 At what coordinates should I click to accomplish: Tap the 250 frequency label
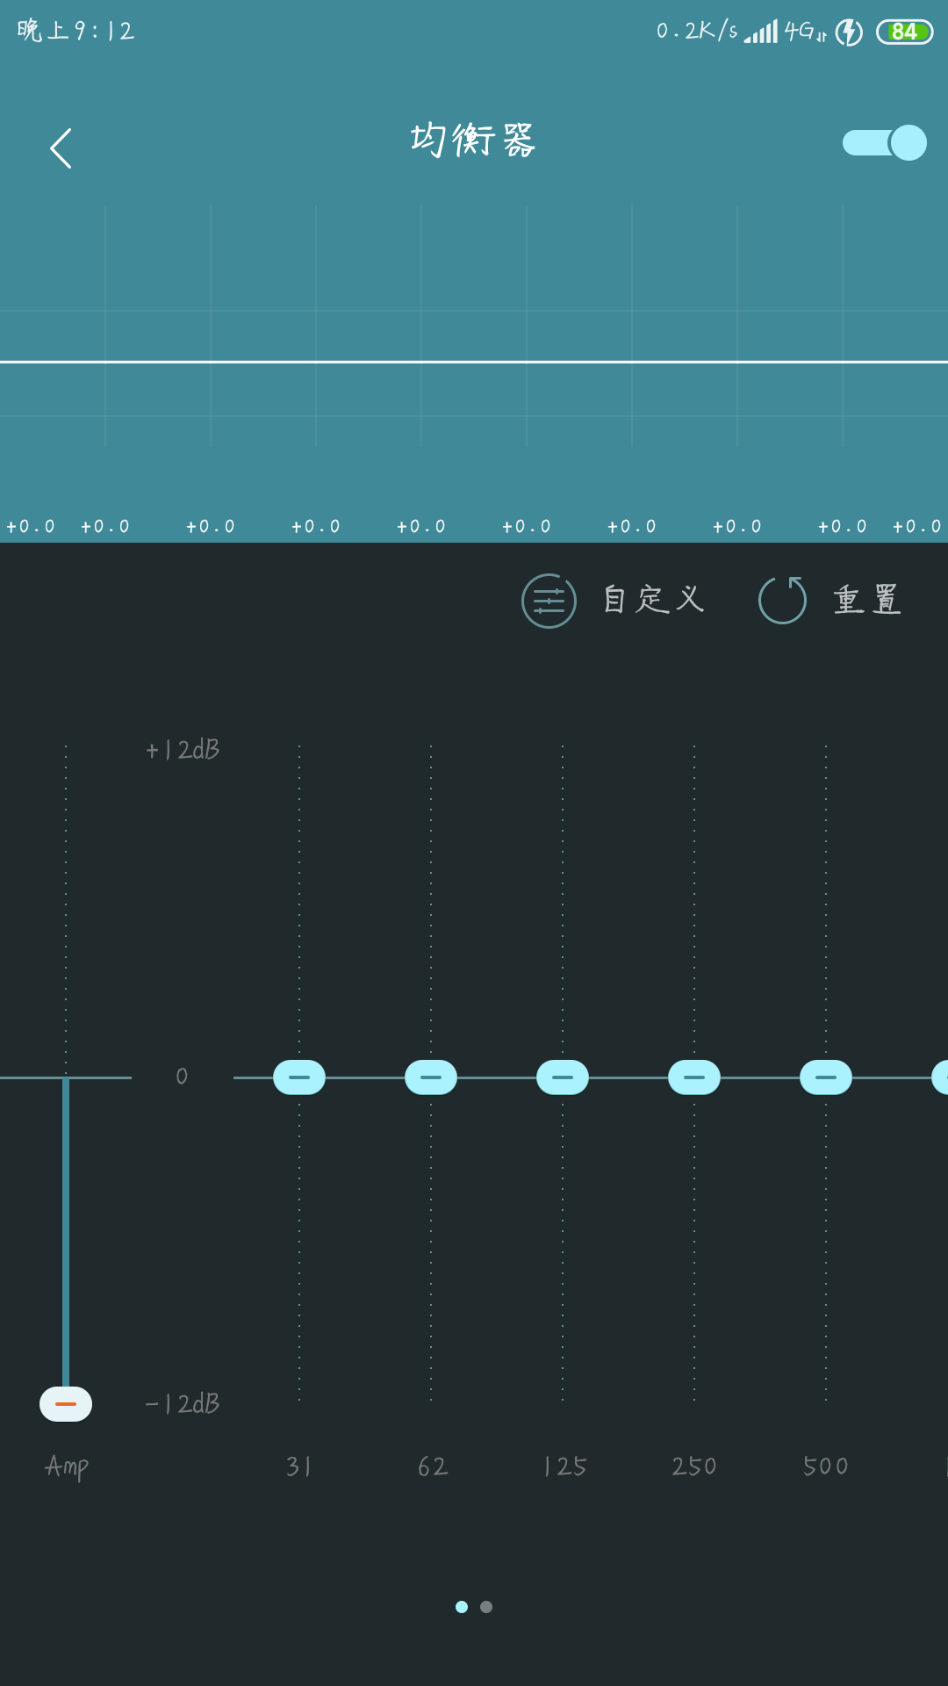[x=694, y=1466]
